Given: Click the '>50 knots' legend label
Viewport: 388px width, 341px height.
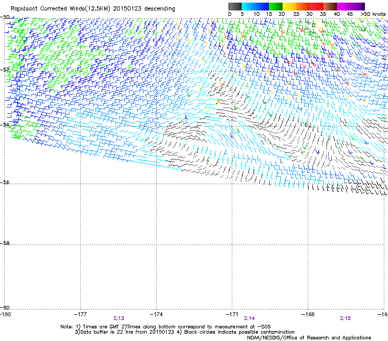Looking at the screenshot, I should pos(373,14).
